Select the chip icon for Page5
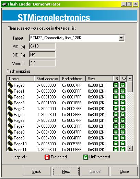Image resolution: width=140 pixels, height=179 pixels. tap(10, 115)
